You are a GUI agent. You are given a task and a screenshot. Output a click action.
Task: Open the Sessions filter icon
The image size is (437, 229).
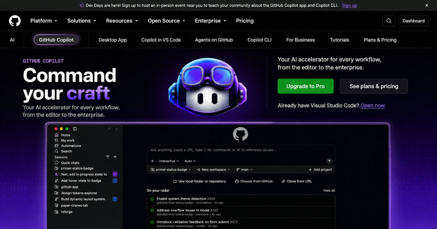108,157
